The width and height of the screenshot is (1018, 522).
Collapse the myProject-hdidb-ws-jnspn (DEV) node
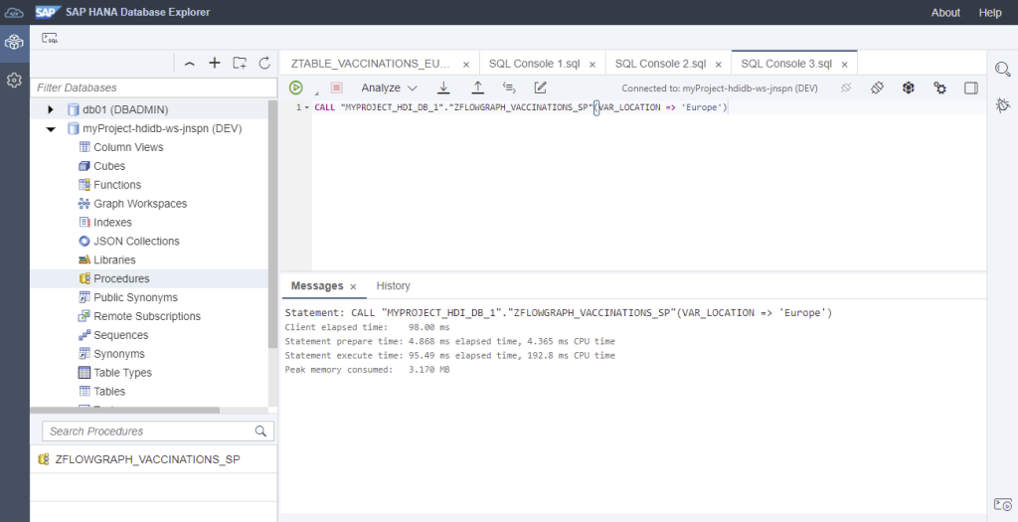[51, 128]
